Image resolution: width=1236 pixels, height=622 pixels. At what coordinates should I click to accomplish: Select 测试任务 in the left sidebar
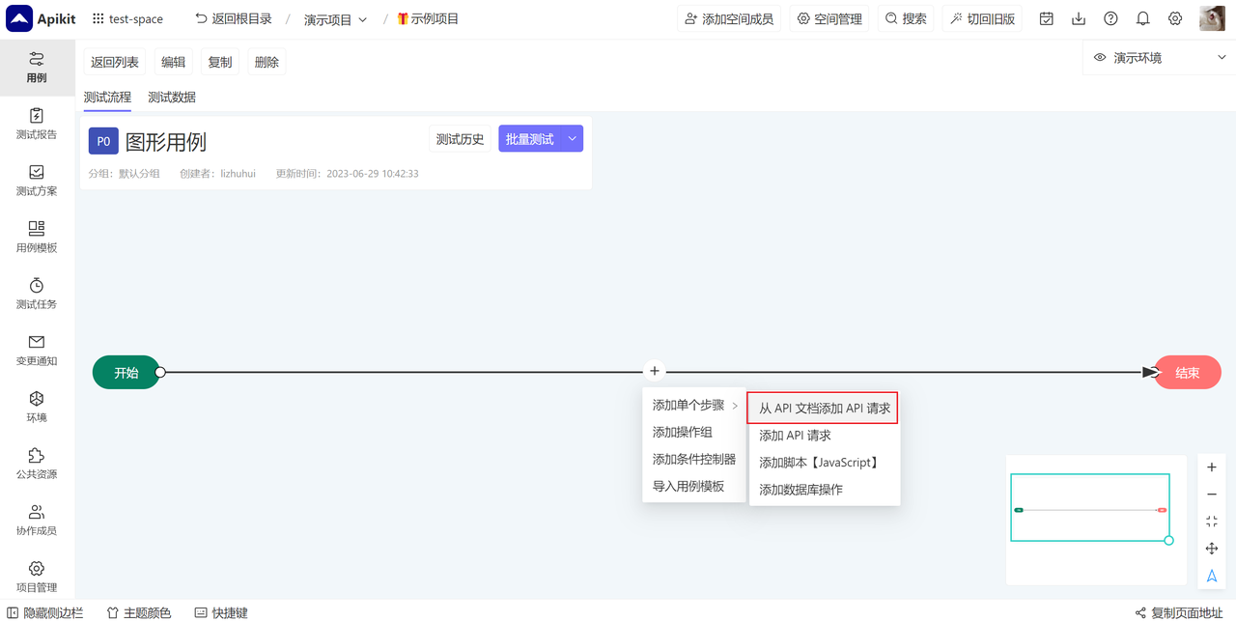(36, 293)
